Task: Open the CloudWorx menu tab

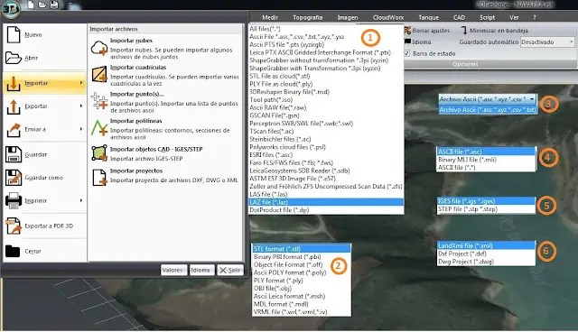Action: tap(387, 17)
